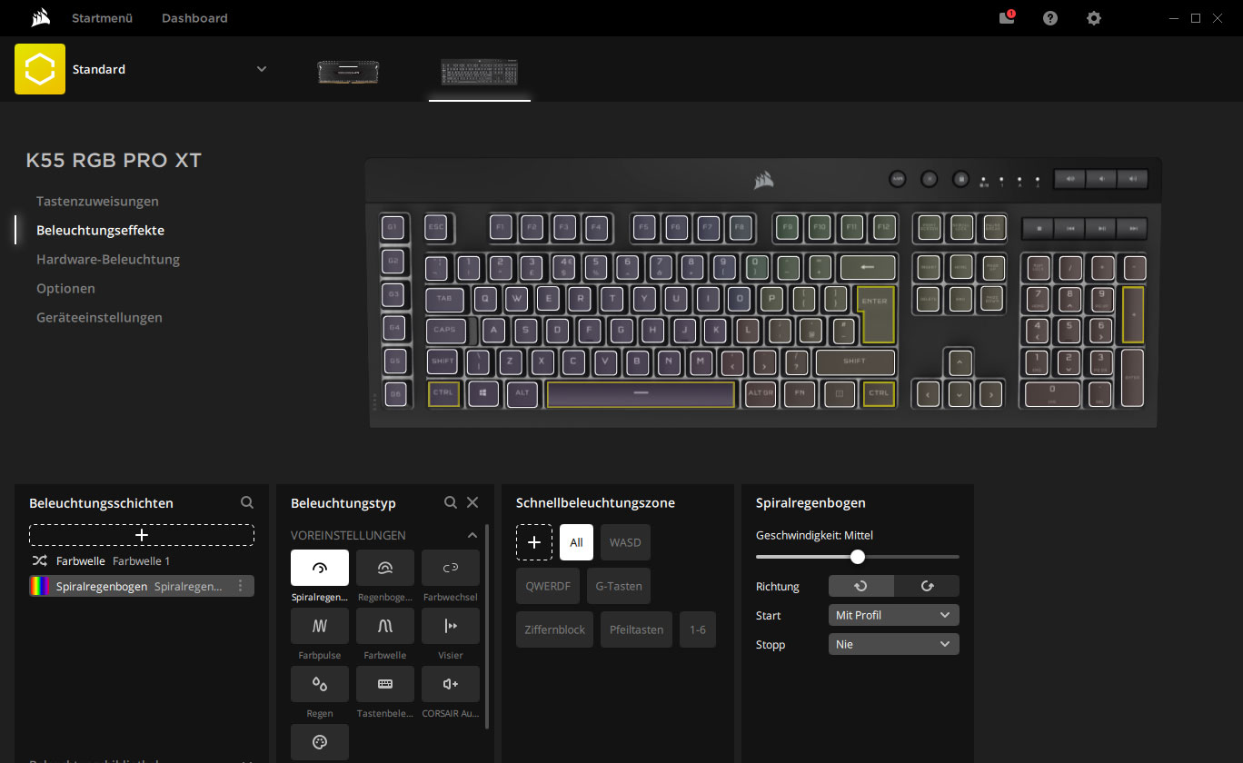Click the yellow Standard profile icon

[40, 69]
